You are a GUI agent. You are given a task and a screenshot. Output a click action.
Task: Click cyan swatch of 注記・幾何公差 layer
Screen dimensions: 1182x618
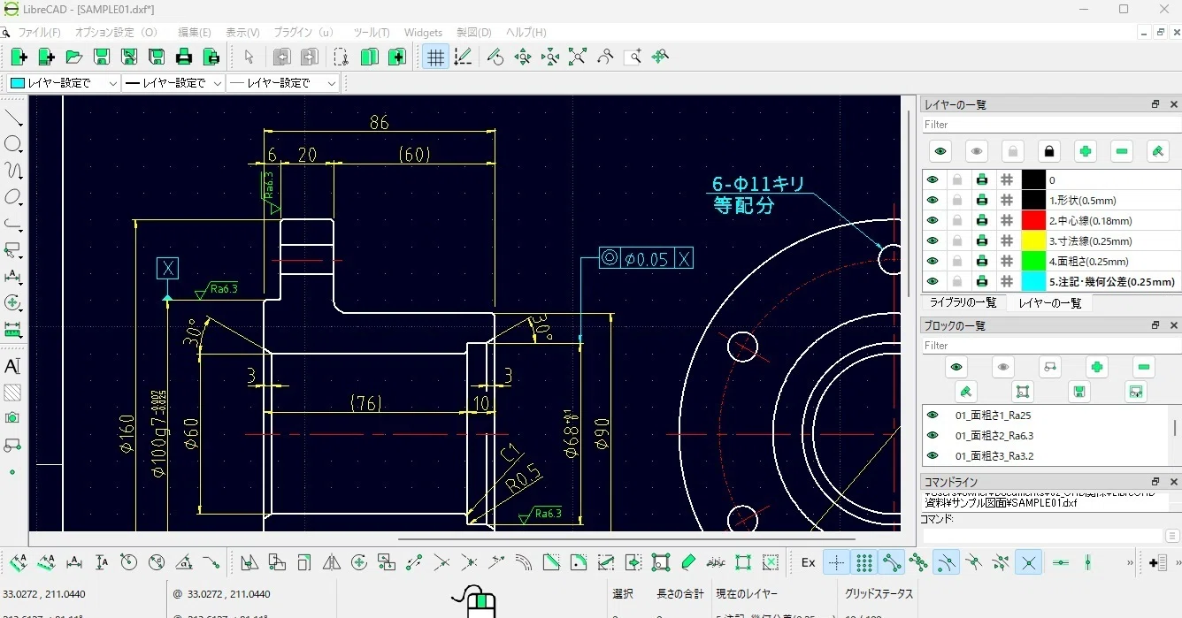point(1033,281)
